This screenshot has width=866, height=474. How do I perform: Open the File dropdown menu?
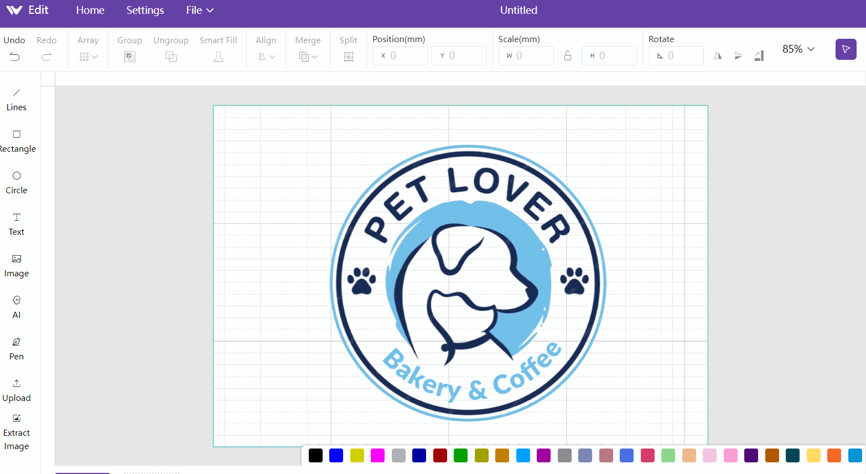coord(200,10)
